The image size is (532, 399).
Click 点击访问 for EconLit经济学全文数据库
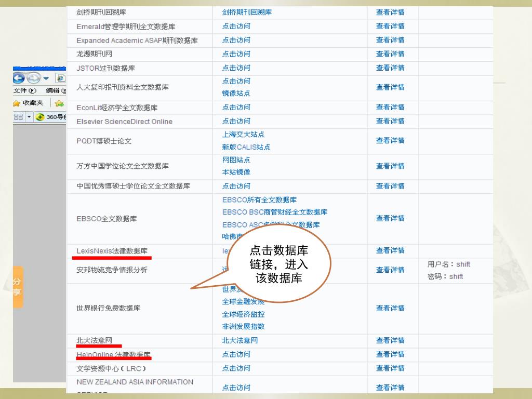coord(236,107)
